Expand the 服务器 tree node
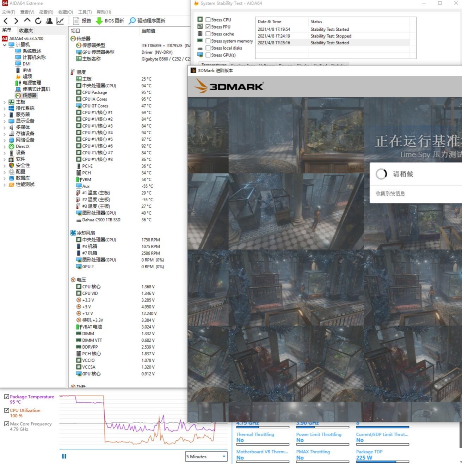This screenshot has height=464, width=462. [x=4, y=115]
